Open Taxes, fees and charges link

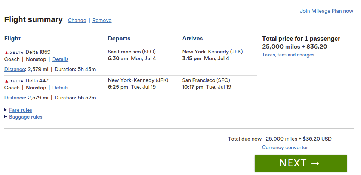288,55
